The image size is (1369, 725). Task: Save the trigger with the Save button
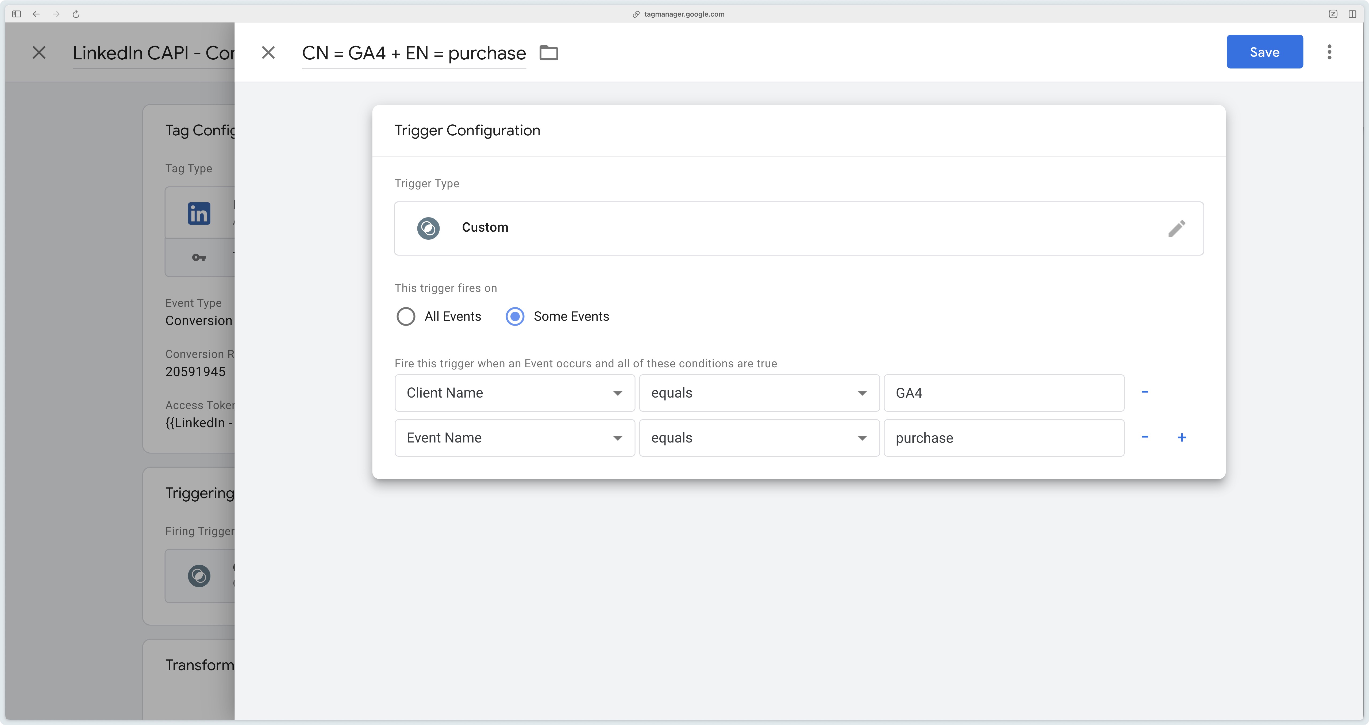pyautogui.click(x=1264, y=52)
